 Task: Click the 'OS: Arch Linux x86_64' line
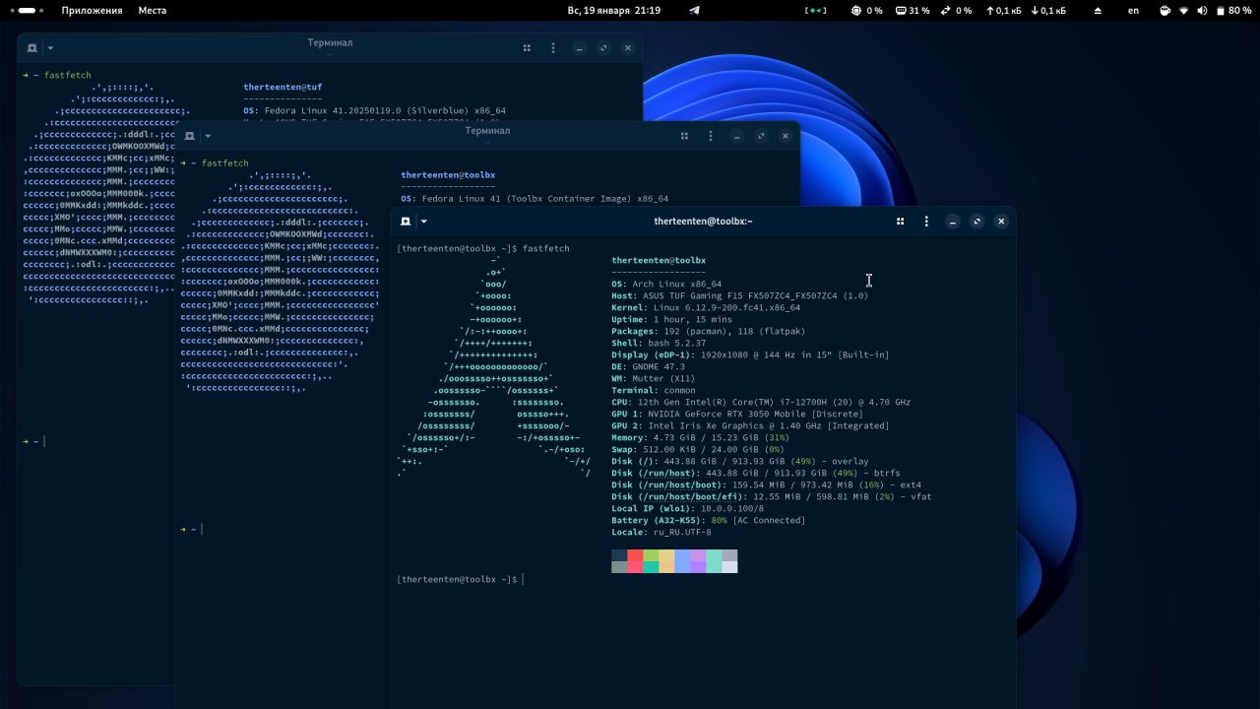pyautogui.click(x=666, y=285)
